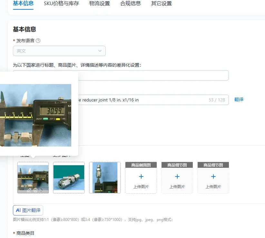Viewport: 265px width, 238px height.
Task: Click the image ratio requirements hint text
Action: pyautogui.click(x=93, y=220)
